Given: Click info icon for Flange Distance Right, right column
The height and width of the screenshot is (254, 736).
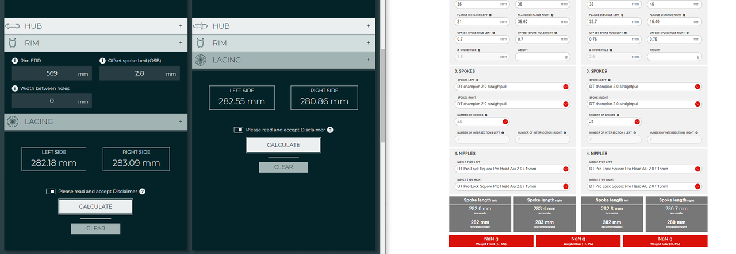Looking at the screenshot, I should (685, 15).
